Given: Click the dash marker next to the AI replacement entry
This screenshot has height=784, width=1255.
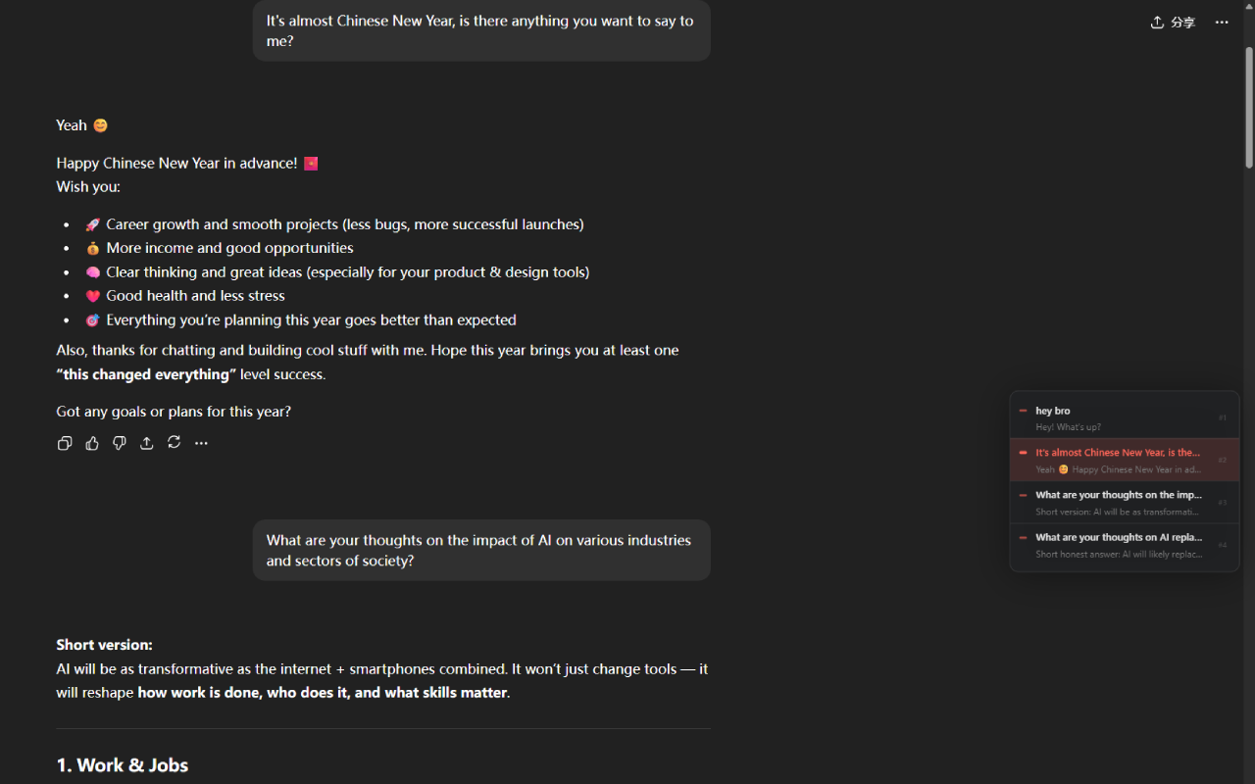Looking at the screenshot, I should pyautogui.click(x=1023, y=537).
